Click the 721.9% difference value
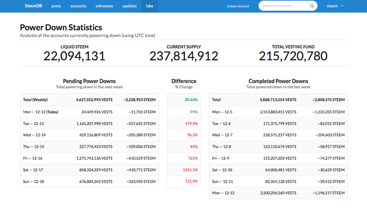 pos(191,181)
